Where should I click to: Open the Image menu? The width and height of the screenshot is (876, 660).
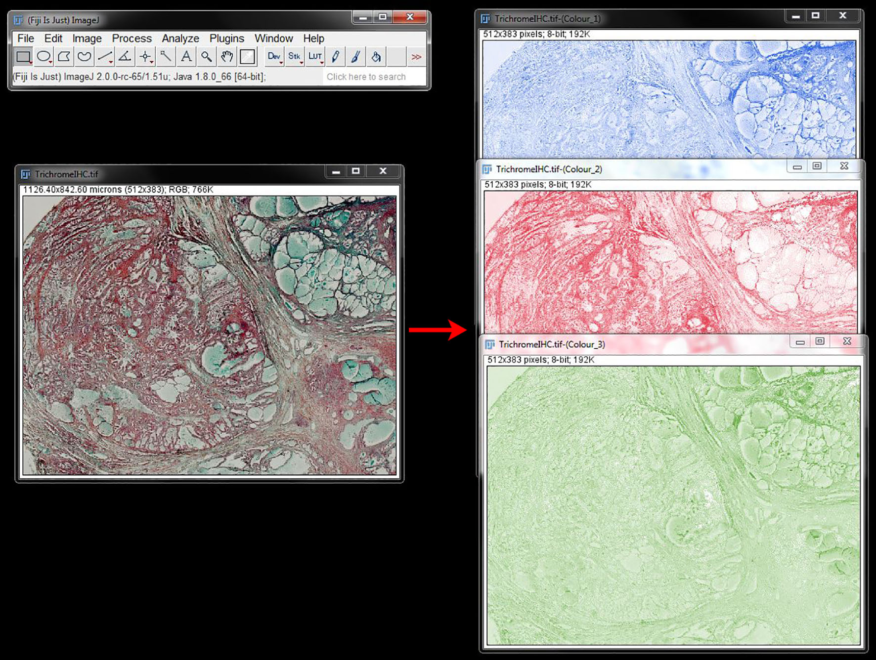point(87,38)
